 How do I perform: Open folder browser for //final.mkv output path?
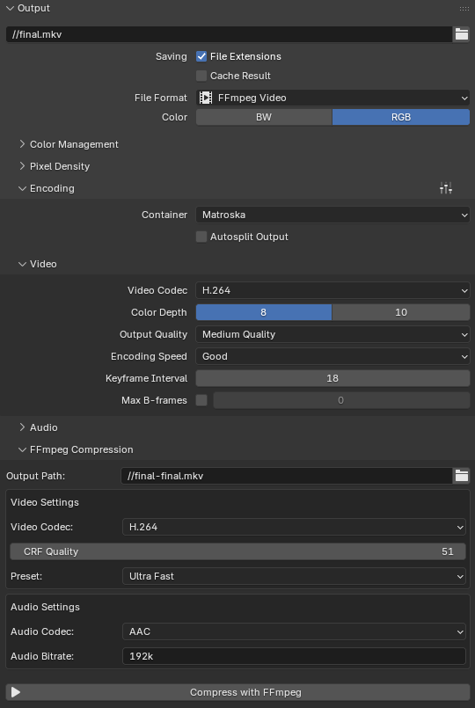[461, 34]
